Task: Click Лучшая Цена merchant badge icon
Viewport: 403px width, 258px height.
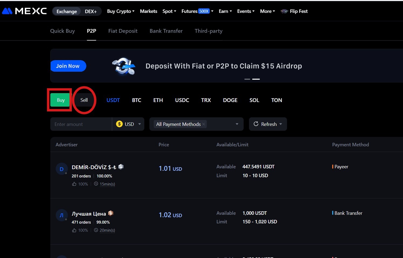Action: (111, 213)
